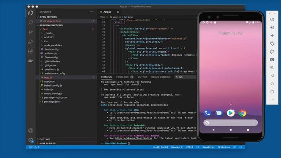The height and width of the screenshot is (158, 281).
Task: Open Messages app on Android home screen
Action: click(x=219, y=113)
